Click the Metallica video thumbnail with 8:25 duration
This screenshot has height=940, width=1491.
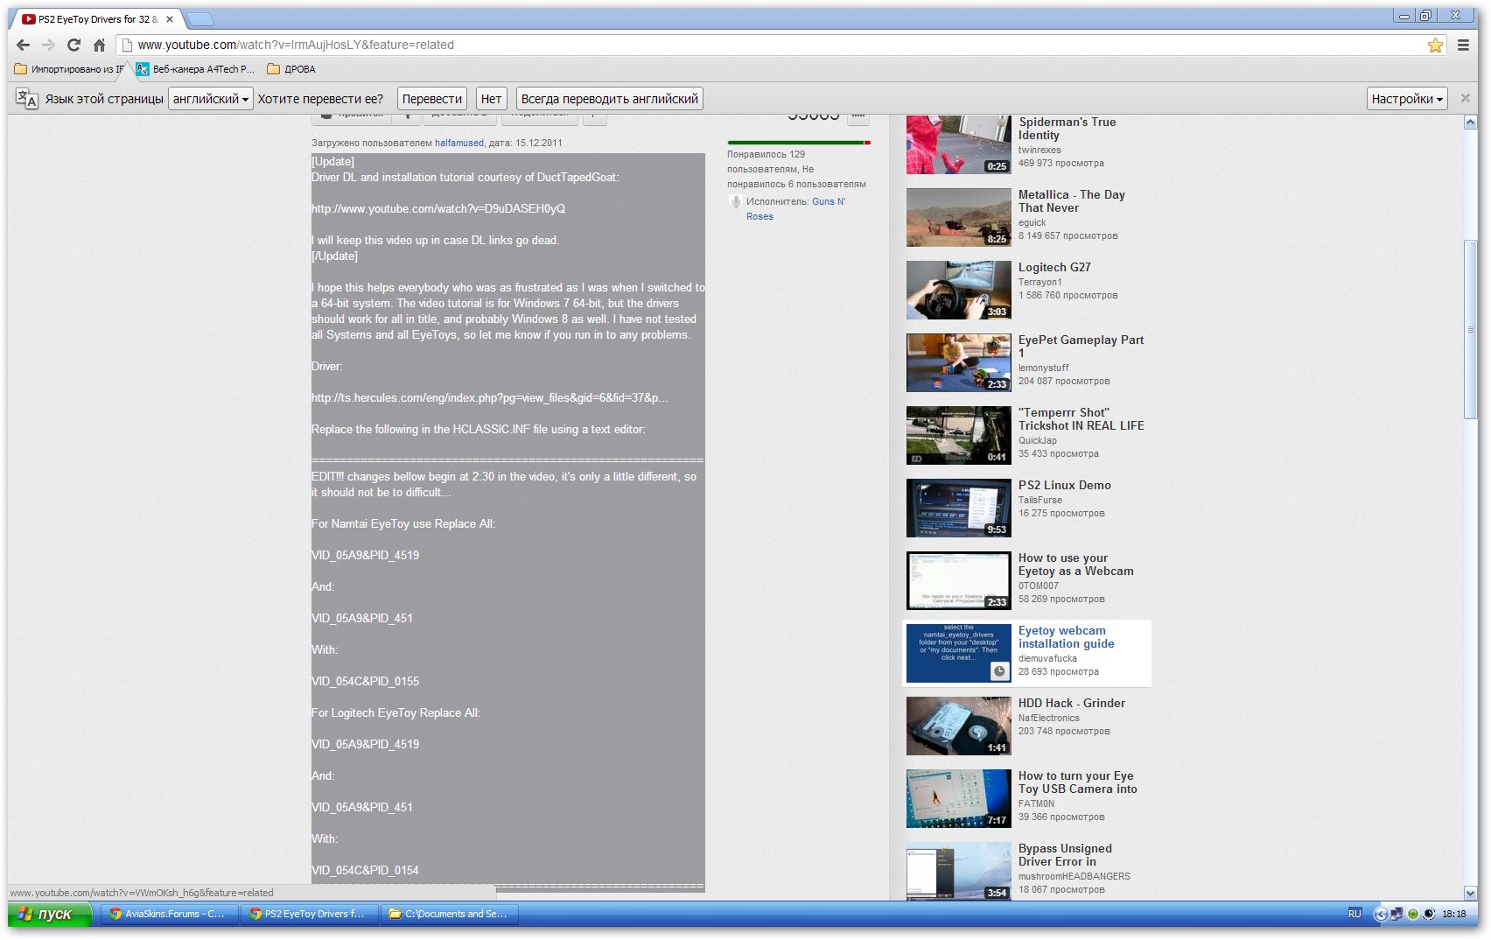[959, 217]
